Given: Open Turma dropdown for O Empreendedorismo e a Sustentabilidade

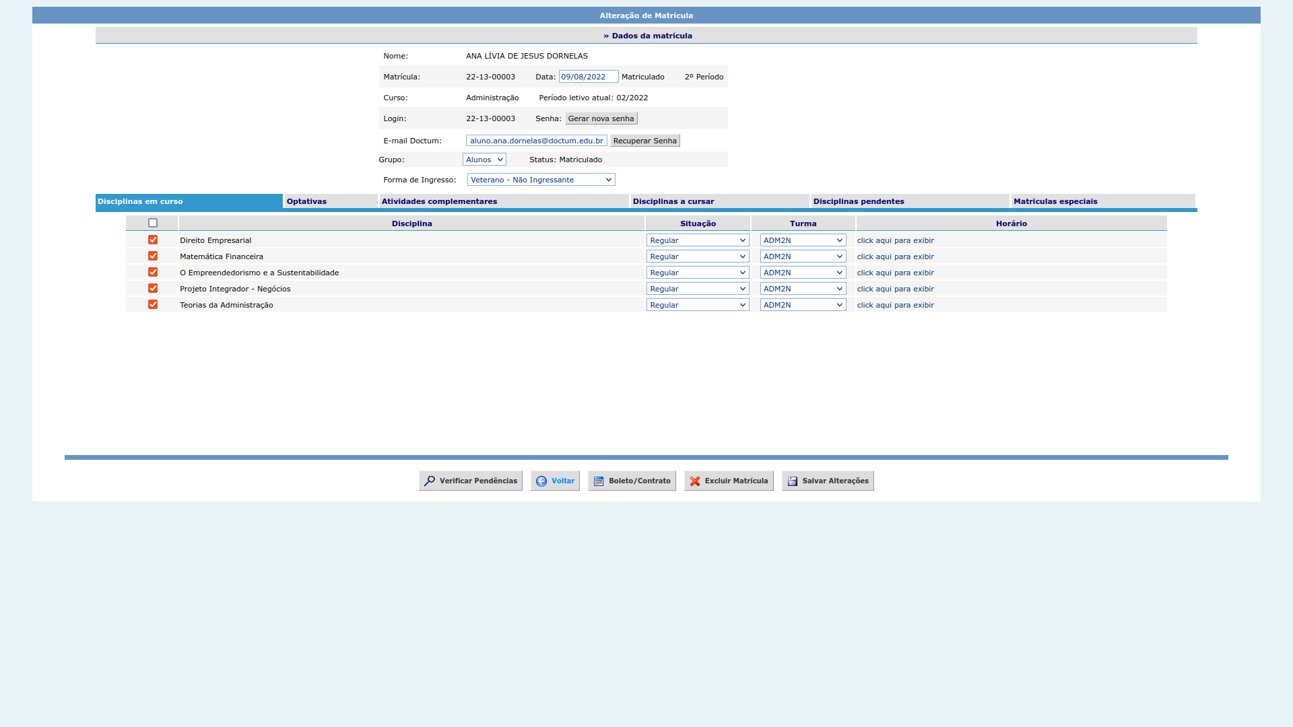Looking at the screenshot, I should [803, 273].
